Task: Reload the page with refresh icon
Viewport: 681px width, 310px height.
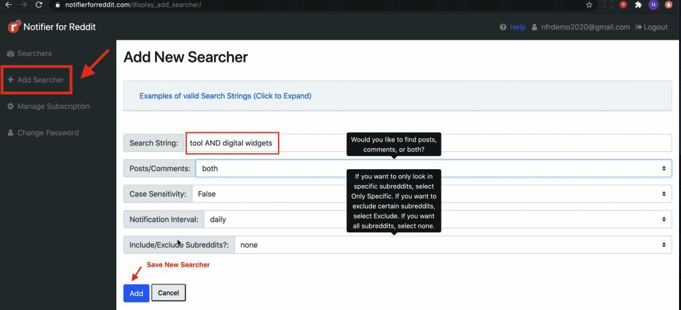Action: click(x=39, y=5)
